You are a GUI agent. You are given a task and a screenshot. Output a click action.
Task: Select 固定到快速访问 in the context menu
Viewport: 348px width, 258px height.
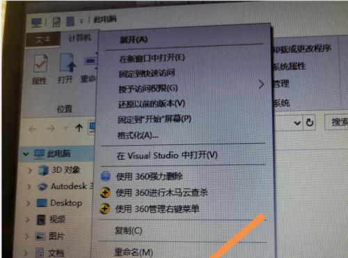[x=147, y=73]
